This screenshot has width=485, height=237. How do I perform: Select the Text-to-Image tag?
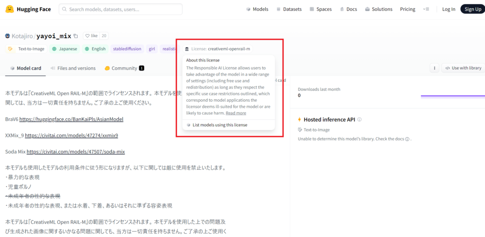(x=27, y=49)
